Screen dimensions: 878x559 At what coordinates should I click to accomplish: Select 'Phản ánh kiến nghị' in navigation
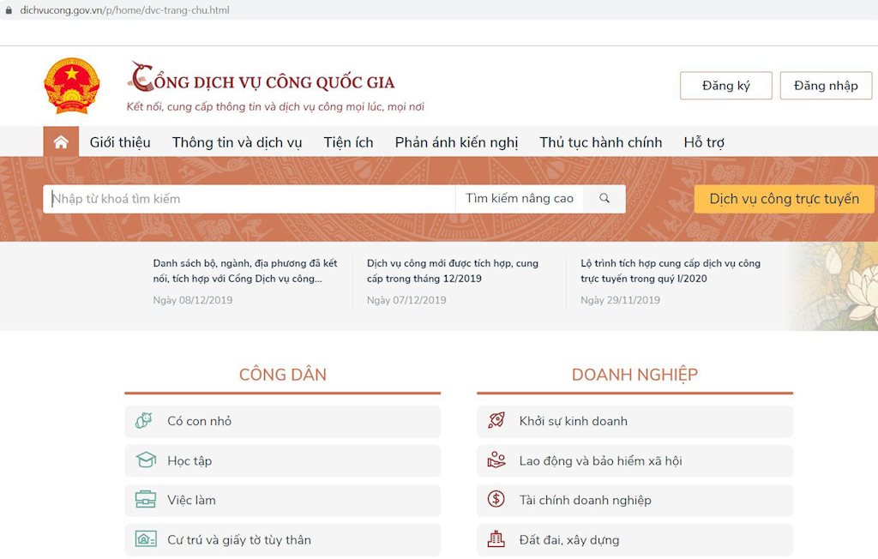[455, 141]
